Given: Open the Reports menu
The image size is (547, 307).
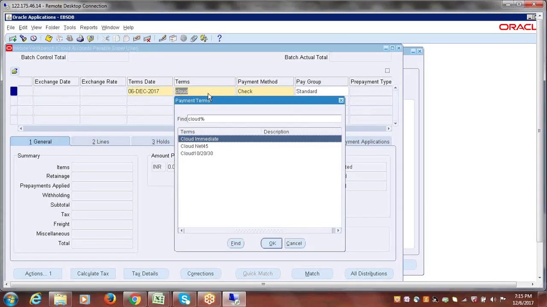Looking at the screenshot, I should [x=88, y=27].
